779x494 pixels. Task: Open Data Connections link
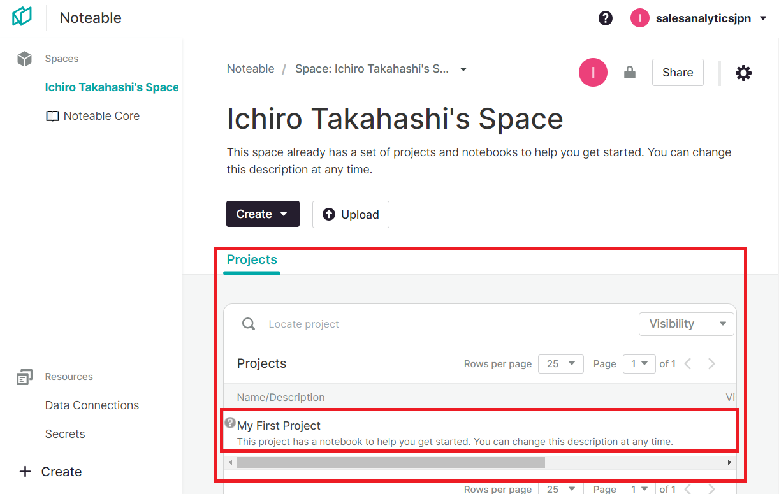click(x=92, y=405)
